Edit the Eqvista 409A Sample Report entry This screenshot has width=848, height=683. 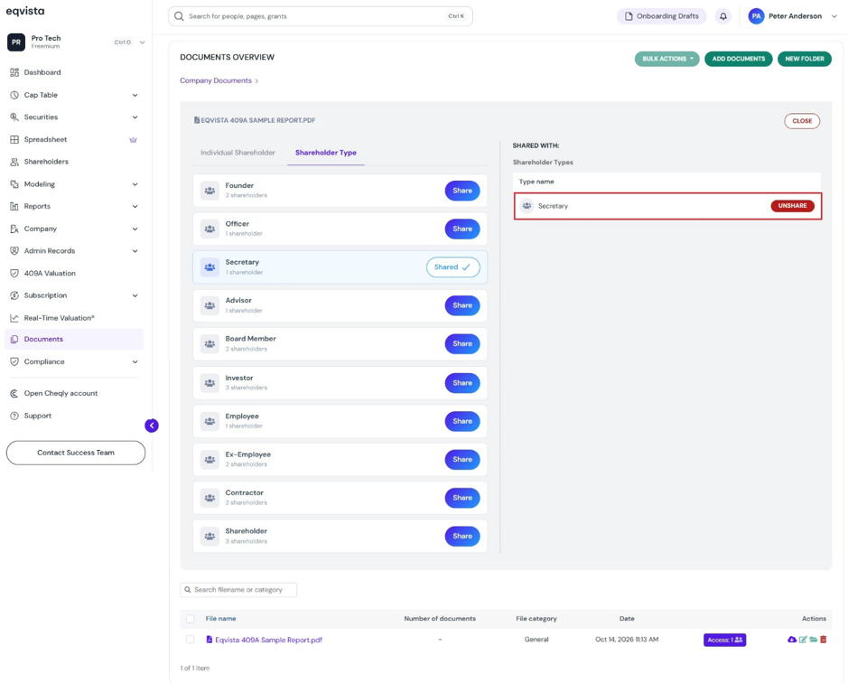click(x=803, y=639)
